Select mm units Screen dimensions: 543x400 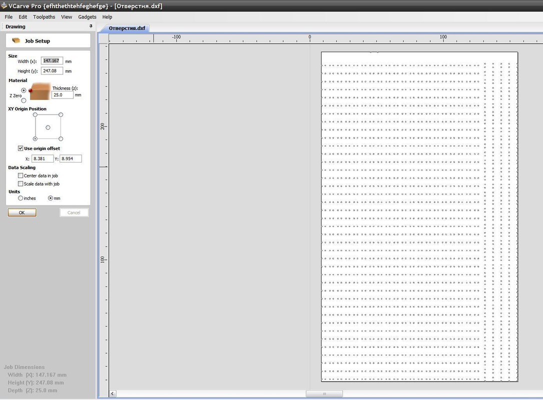[x=51, y=198]
